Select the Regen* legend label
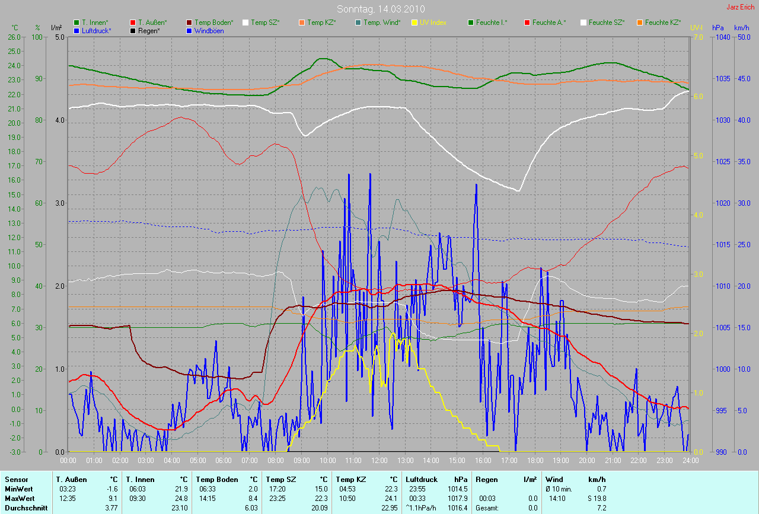 point(149,31)
